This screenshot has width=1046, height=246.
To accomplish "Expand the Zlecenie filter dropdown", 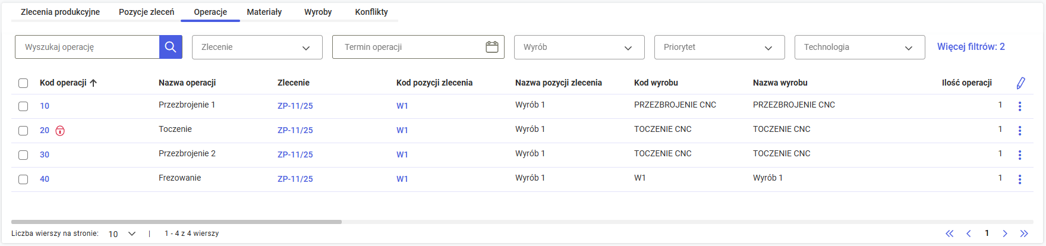I will click(x=257, y=47).
